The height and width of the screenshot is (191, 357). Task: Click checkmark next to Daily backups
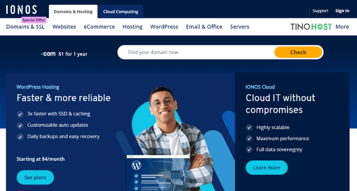[20, 137]
